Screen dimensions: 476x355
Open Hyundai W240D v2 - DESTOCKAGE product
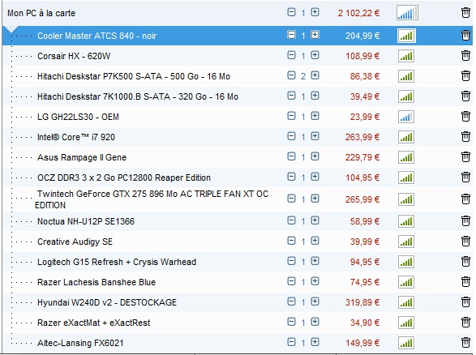coord(107,302)
